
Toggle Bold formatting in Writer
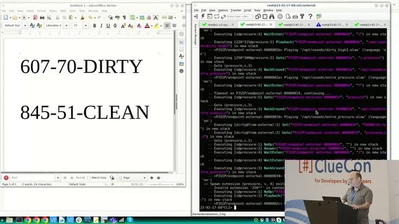(x=94, y=26)
